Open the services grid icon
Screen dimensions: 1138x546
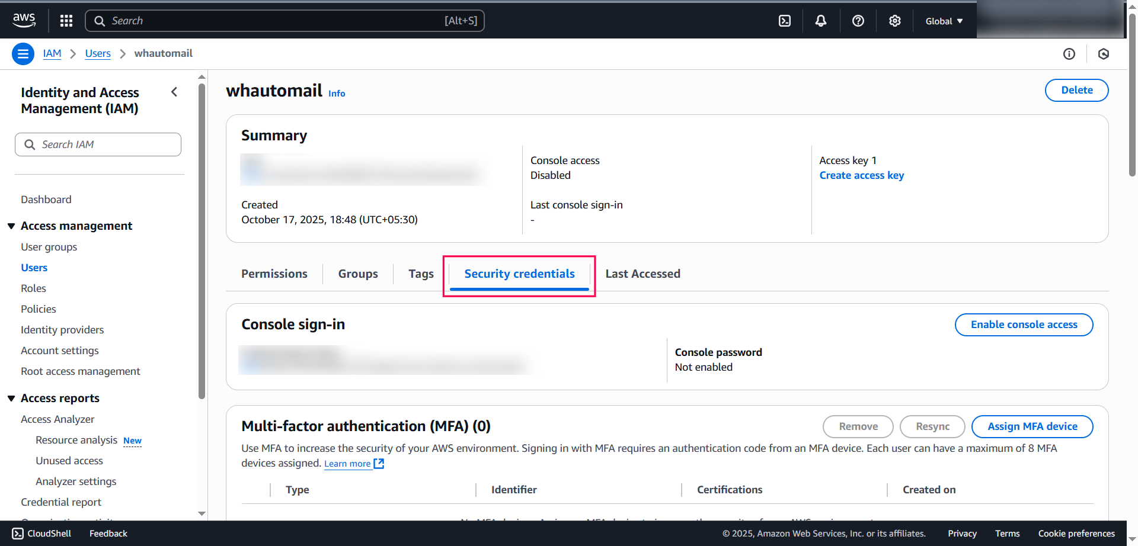[66, 20]
